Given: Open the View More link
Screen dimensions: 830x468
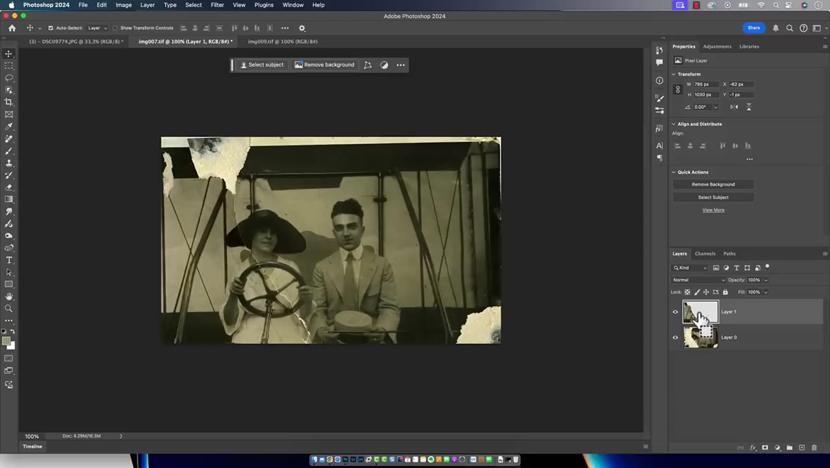Looking at the screenshot, I should click(713, 210).
